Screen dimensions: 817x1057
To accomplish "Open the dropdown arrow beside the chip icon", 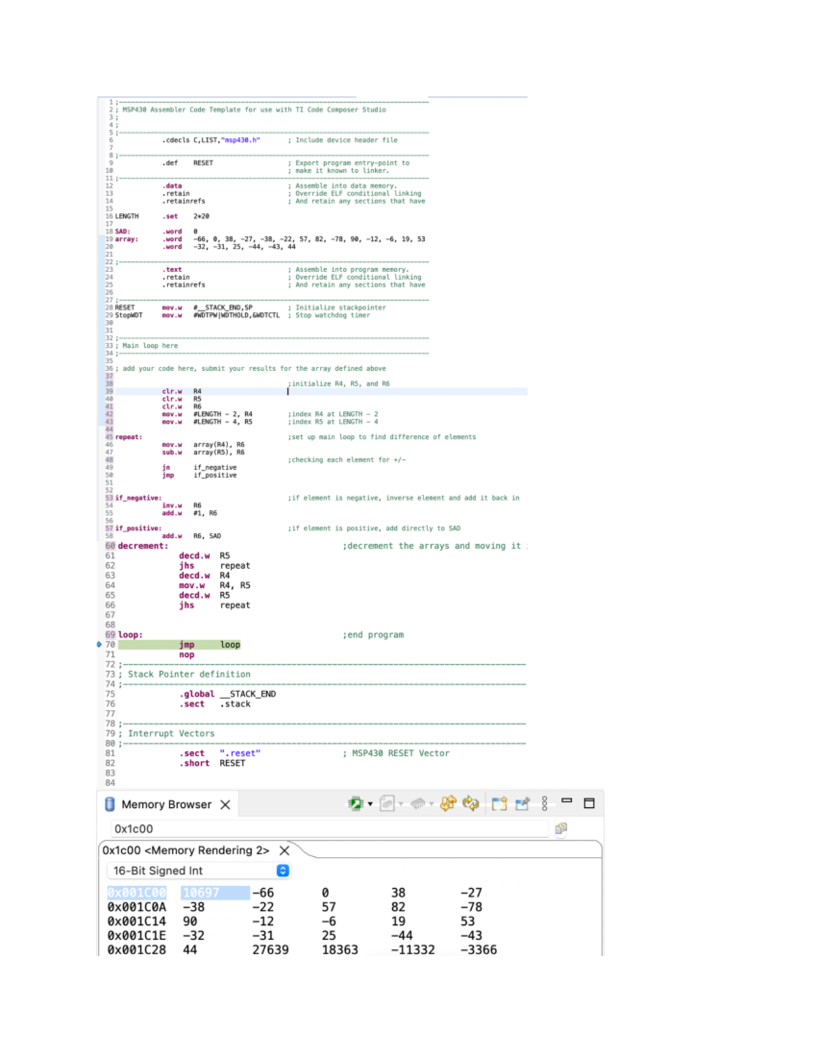I will [370, 804].
